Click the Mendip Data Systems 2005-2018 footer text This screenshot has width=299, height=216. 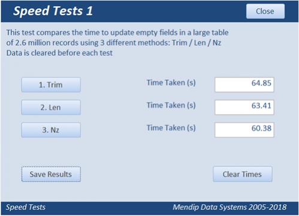pyautogui.click(x=229, y=207)
